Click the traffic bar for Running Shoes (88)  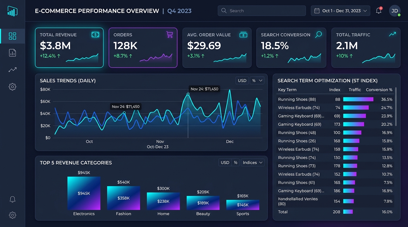coord(358,99)
